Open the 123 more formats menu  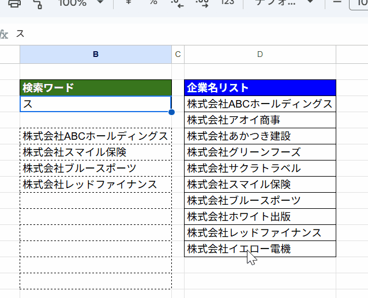pyautogui.click(x=227, y=3)
